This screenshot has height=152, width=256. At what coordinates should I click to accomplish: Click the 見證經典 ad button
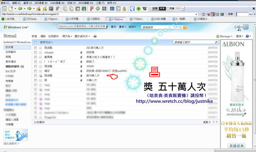(236, 146)
